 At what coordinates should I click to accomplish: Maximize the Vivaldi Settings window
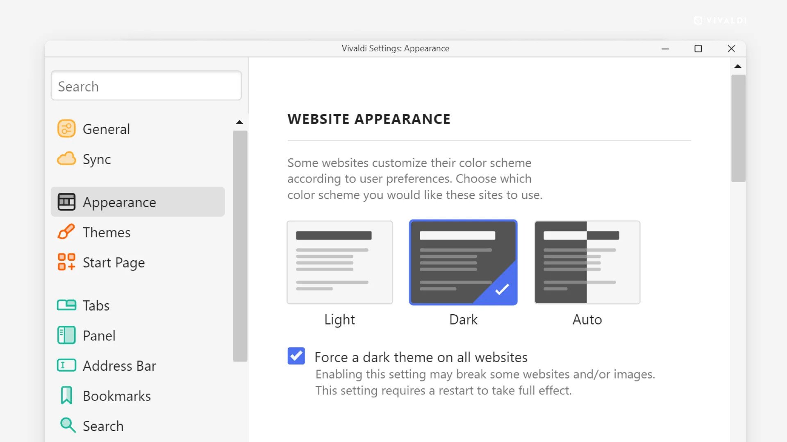coord(698,49)
